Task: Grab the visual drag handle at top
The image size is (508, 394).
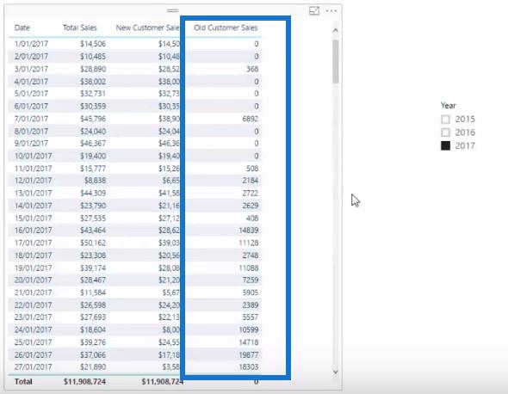Action: [173, 10]
